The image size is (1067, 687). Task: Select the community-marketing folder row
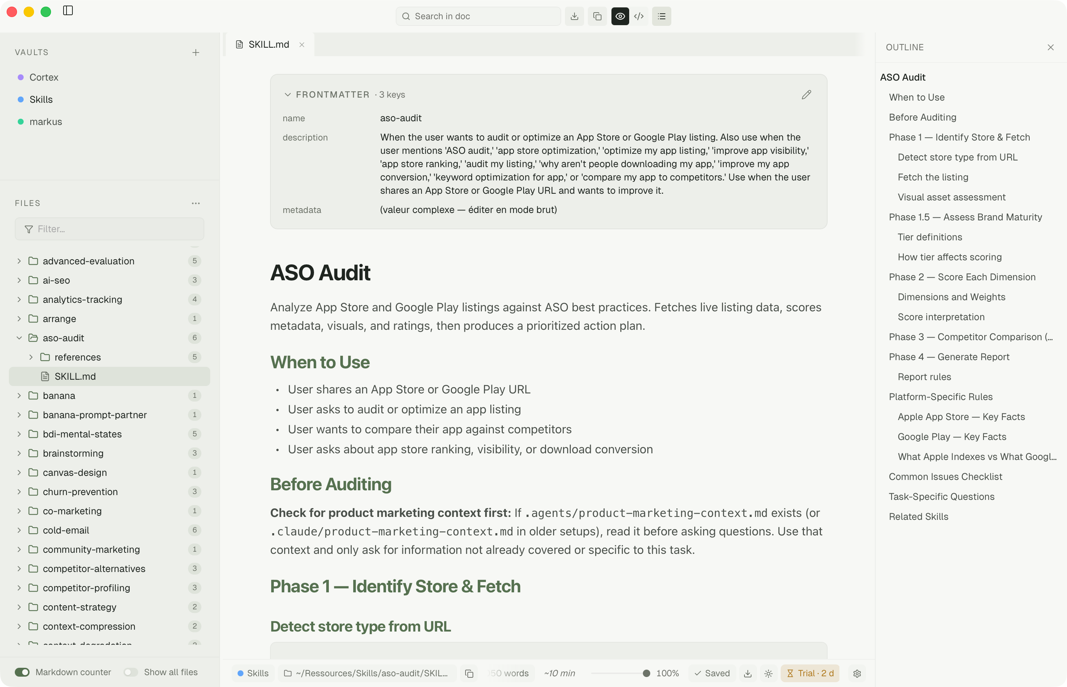109,549
